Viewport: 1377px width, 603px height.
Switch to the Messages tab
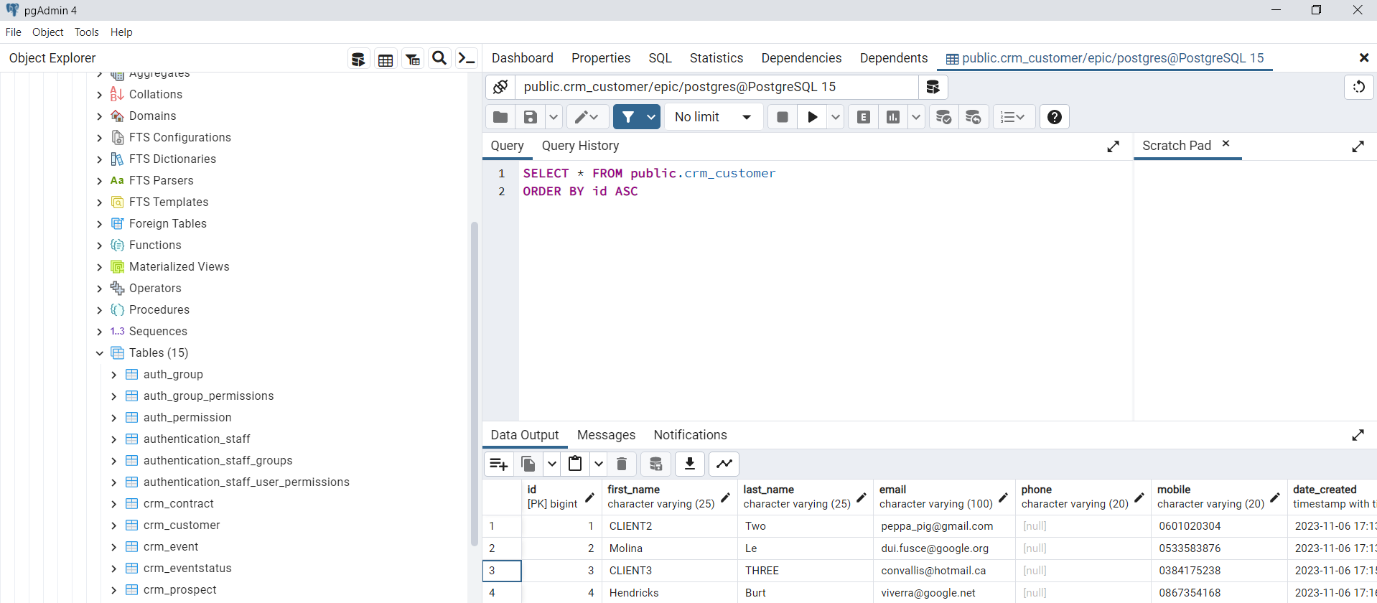(606, 435)
